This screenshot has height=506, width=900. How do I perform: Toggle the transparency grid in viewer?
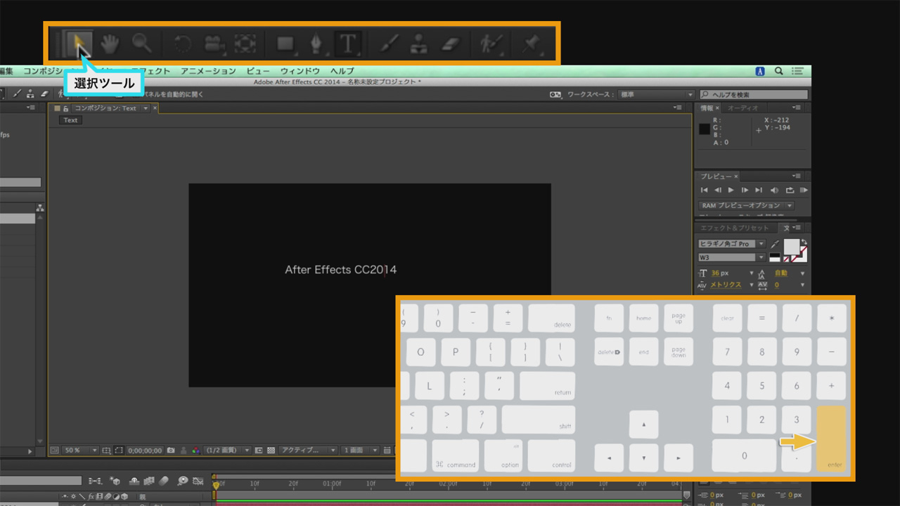pyautogui.click(x=271, y=450)
